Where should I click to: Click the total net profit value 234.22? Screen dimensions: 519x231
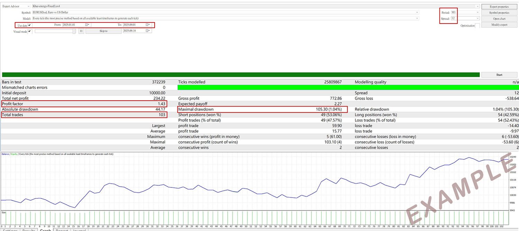point(160,99)
